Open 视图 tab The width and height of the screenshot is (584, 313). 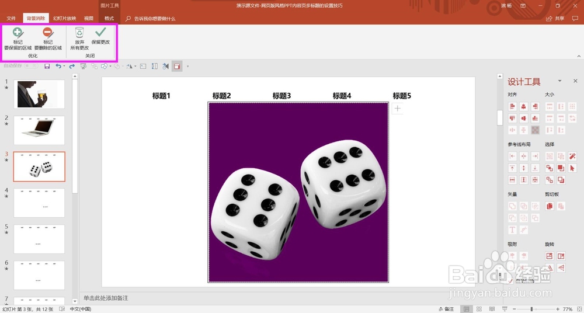pos(89,18)
